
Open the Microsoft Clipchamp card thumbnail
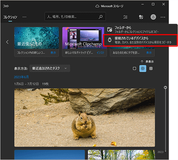click(83, 38)
